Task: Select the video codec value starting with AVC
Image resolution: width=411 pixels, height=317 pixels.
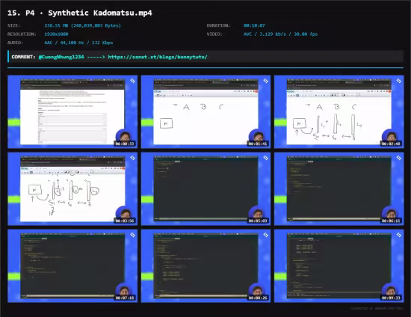Action: click(280, 34)
